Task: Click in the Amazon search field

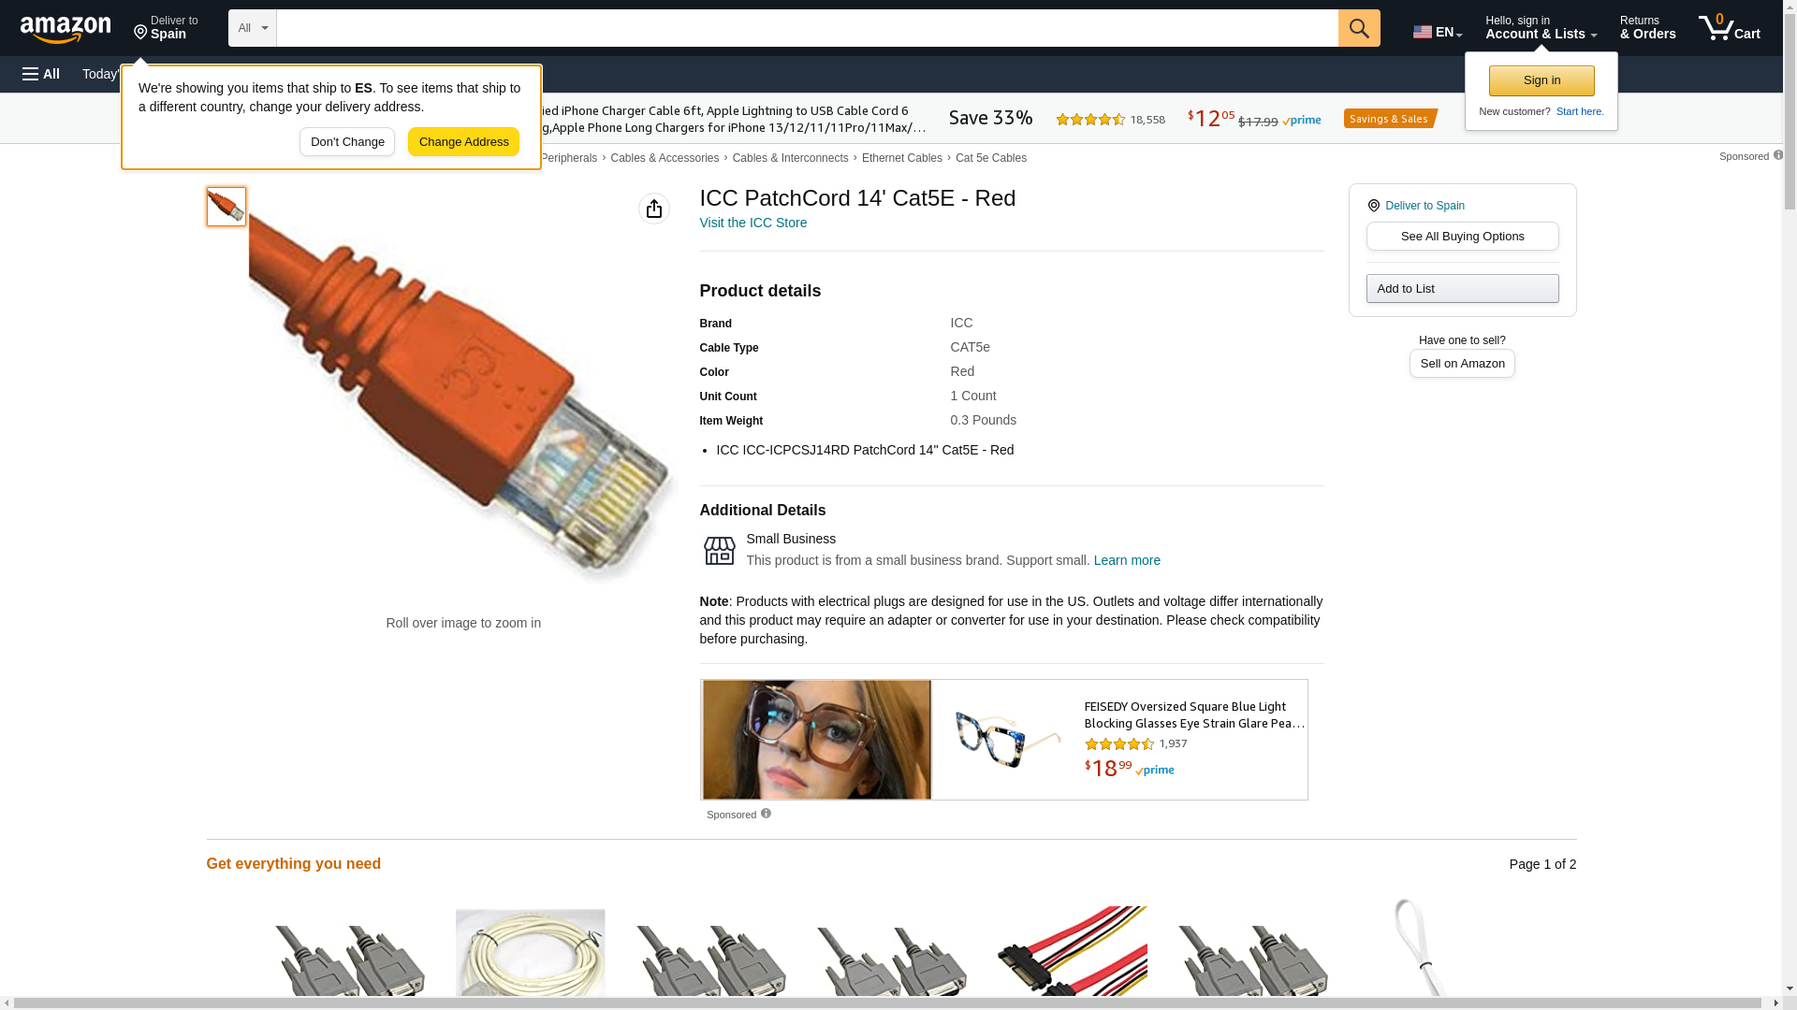Action: (807, 28)
